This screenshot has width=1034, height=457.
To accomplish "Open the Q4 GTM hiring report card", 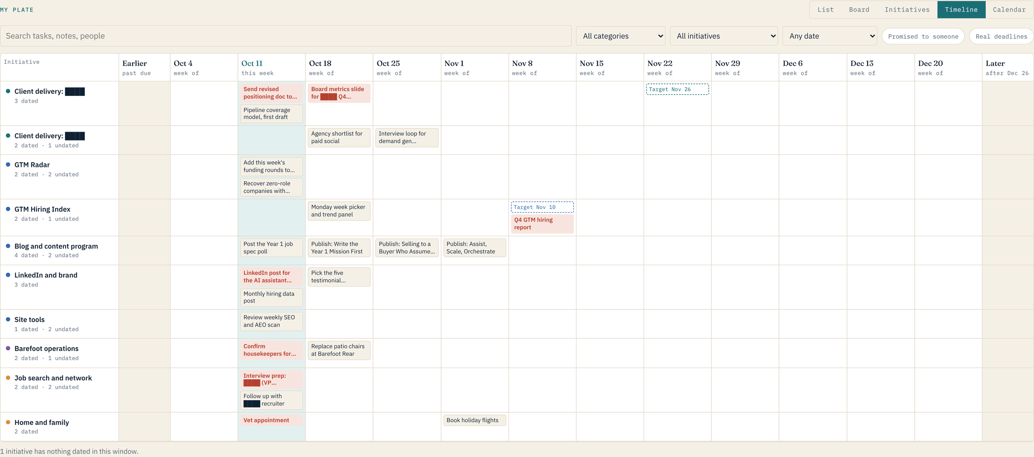I will (x=542, y=224).
